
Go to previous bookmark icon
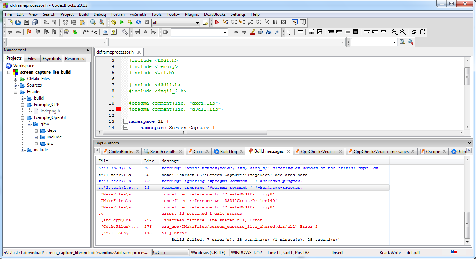[38, 32]
